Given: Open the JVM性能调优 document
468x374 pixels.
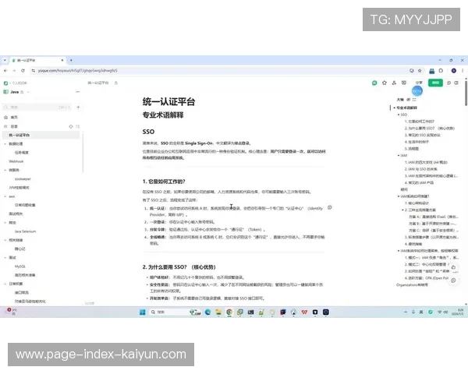Looking at the screenshot, I should [x=19, y=188].
